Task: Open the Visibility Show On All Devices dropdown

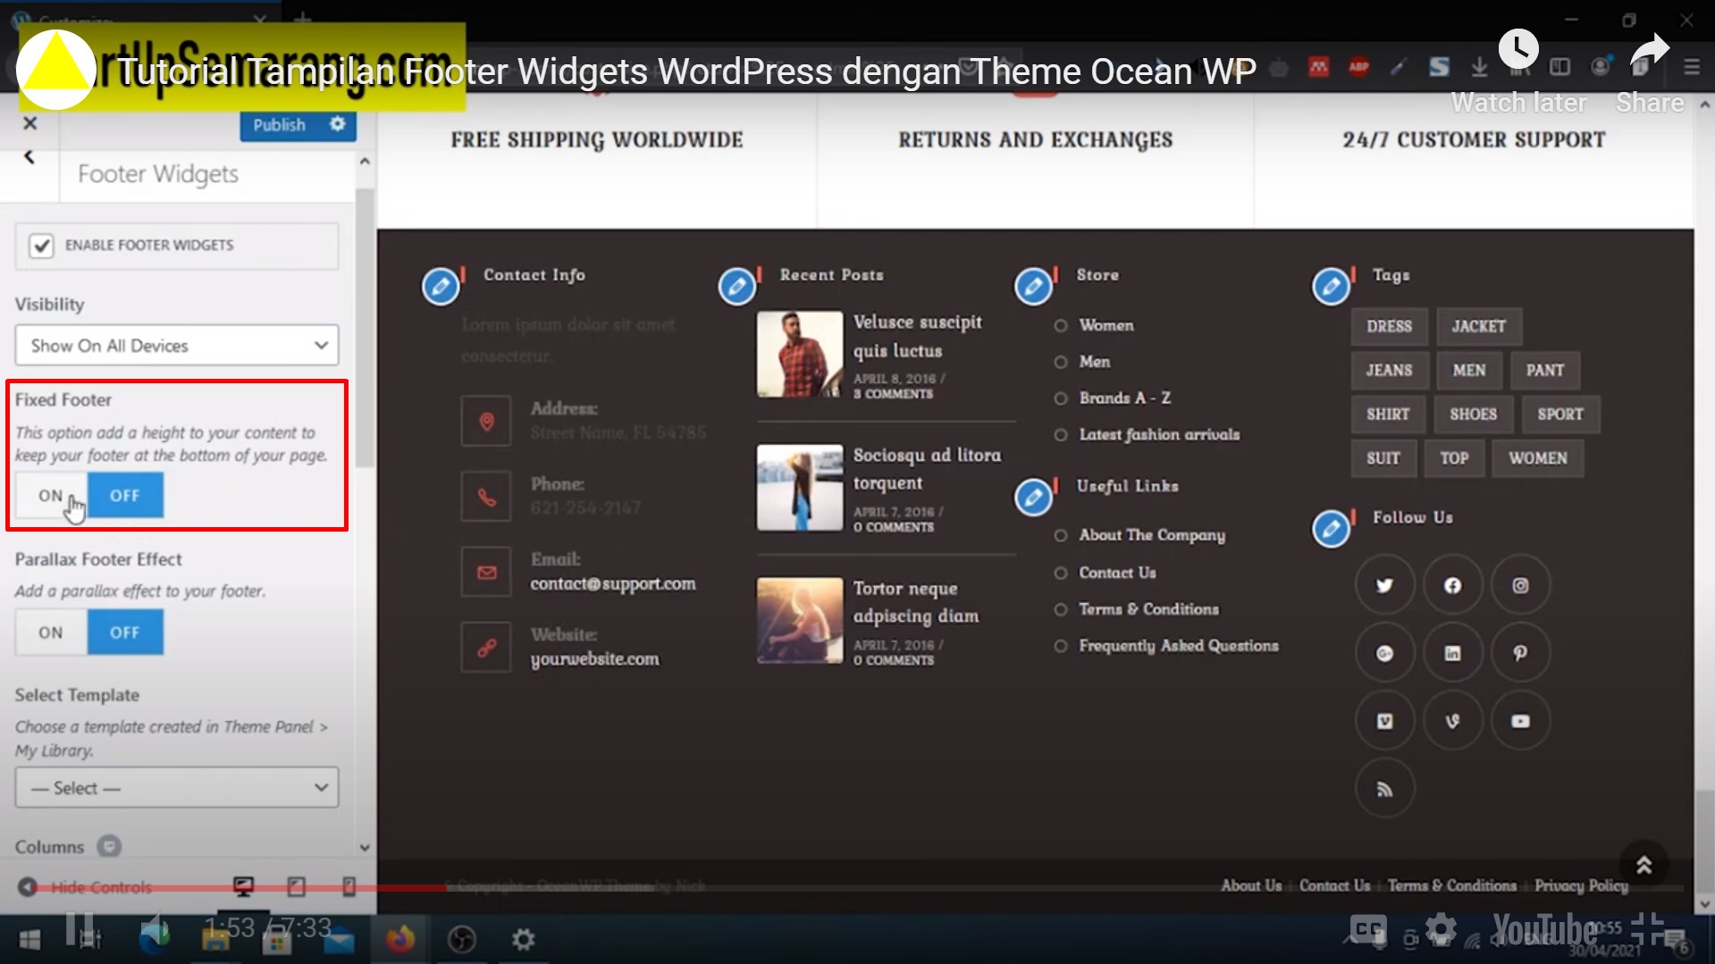Action: [x=177, y=346]
